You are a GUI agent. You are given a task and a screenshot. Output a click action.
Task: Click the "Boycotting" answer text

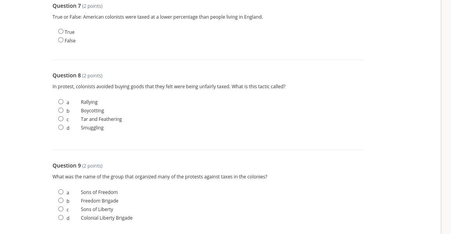pos(93,111)
